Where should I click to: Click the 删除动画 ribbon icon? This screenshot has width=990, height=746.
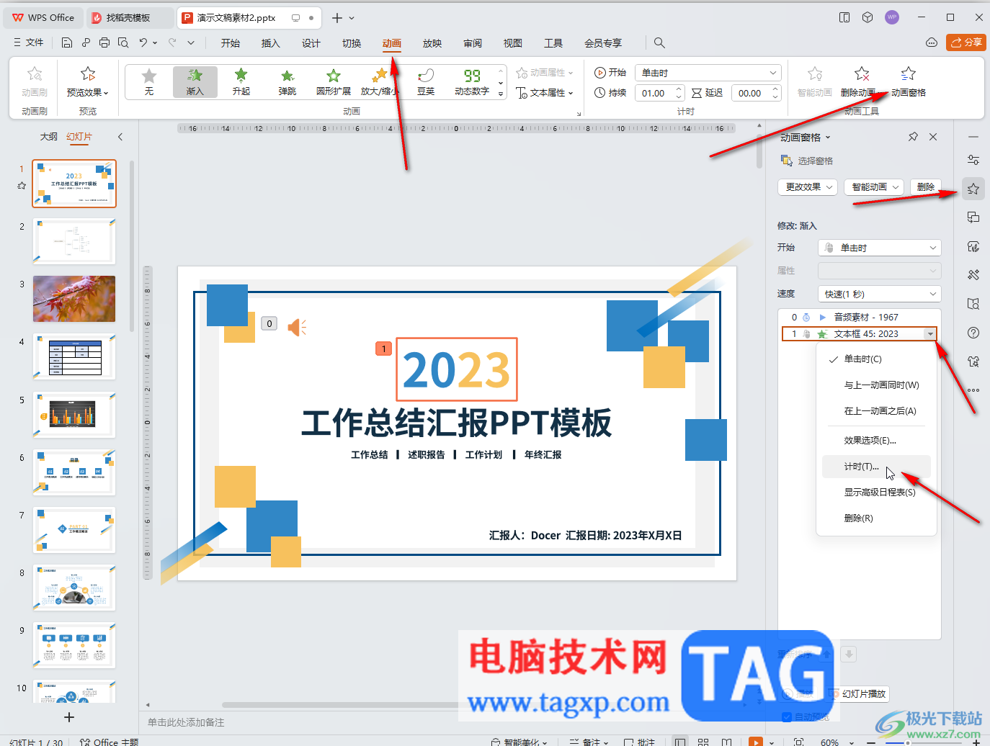[x=862, y=73]
